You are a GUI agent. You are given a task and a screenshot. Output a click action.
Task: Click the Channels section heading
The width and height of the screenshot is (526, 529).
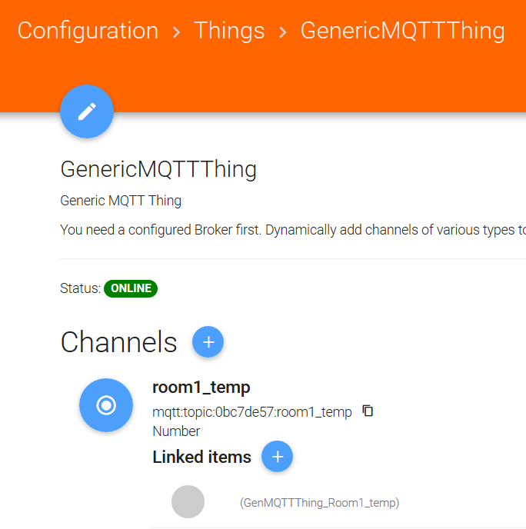(x=118, y=343)
